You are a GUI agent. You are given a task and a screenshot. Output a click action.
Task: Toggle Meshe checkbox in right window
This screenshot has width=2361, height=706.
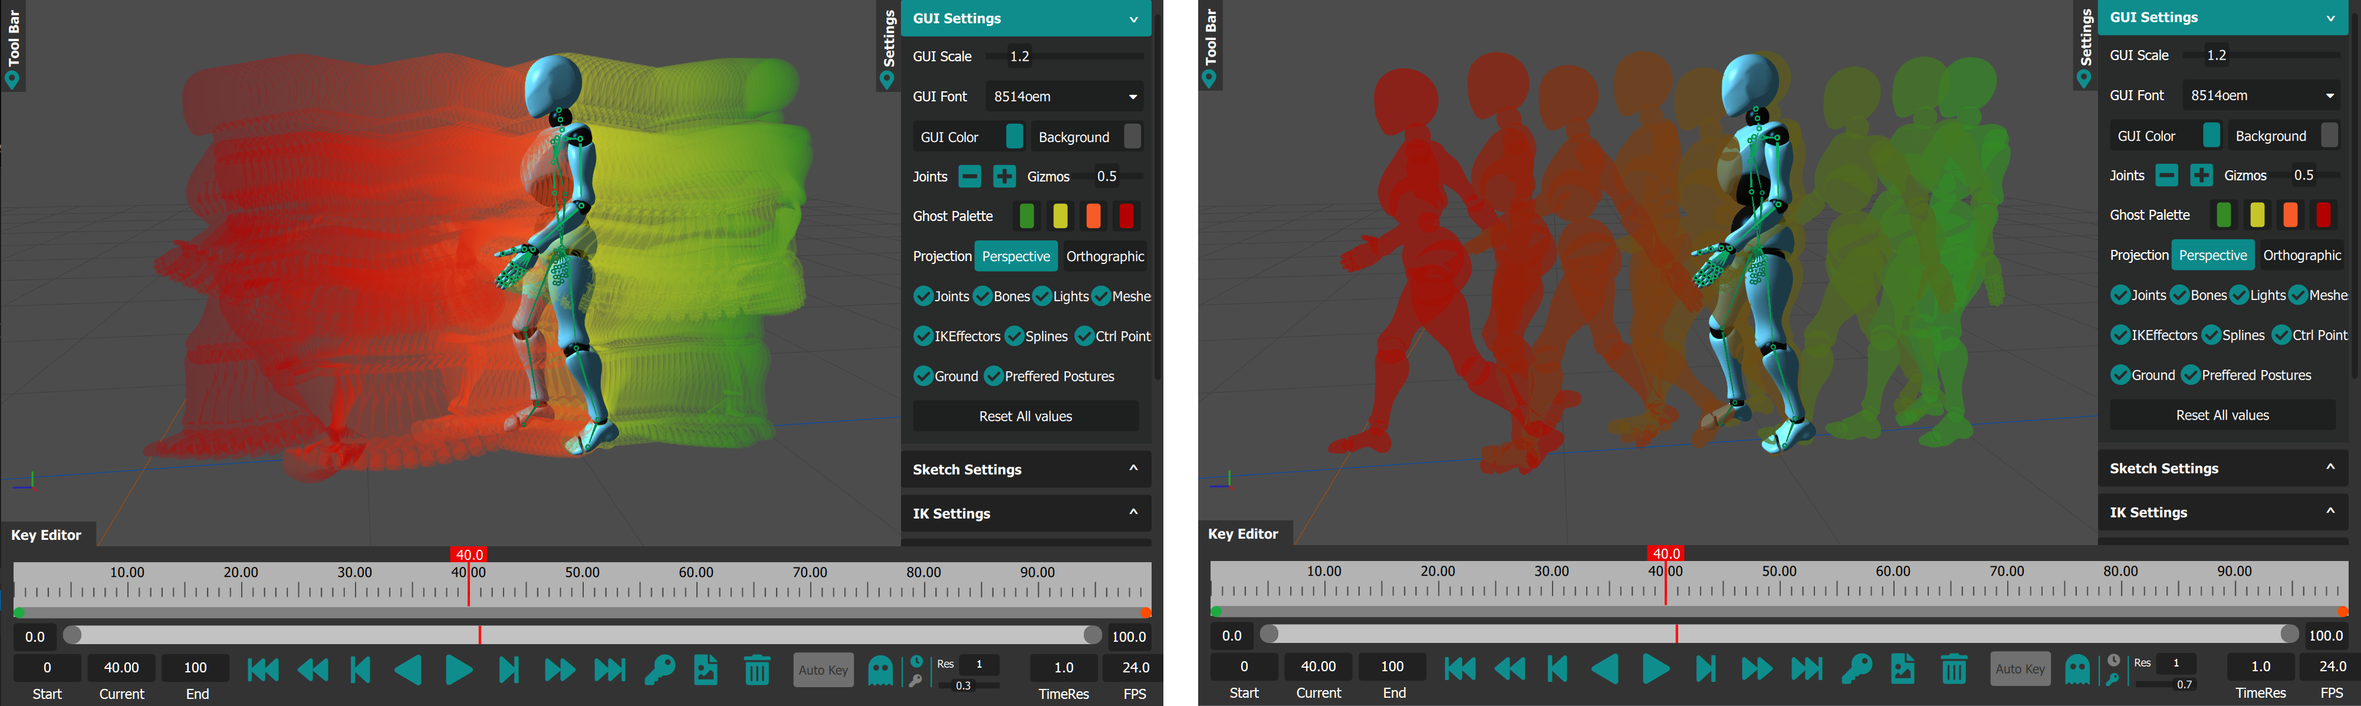[x=2298, y=295]
